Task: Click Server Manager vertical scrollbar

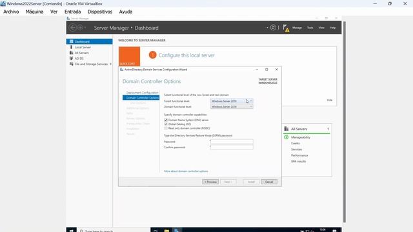Action: click(344, 121)
